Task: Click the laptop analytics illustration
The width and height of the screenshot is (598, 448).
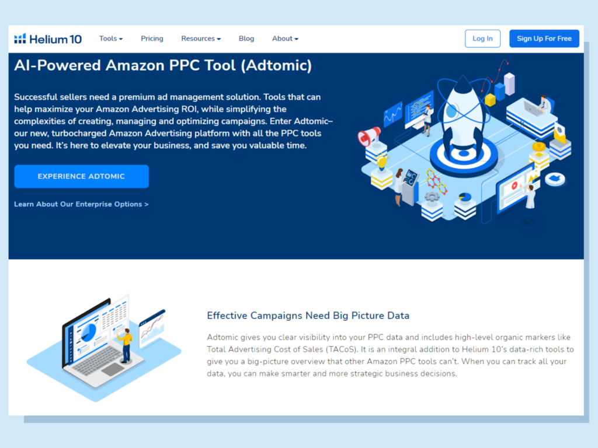Action: [104, 348]
